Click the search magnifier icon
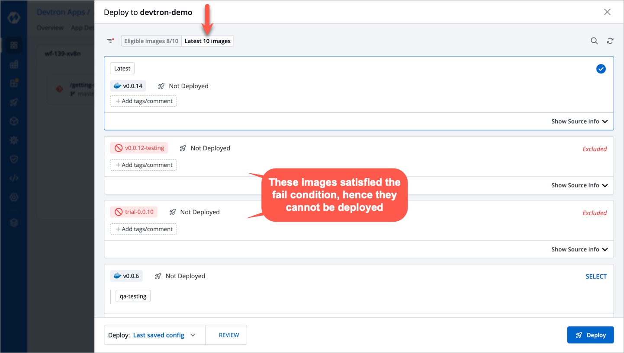 click(x=595, y=41)
